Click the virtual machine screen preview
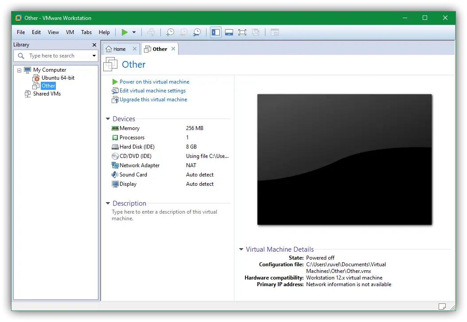The image size is (467, 322). point(344,159)
